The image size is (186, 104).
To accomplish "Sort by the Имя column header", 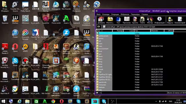I will point(104,31).
